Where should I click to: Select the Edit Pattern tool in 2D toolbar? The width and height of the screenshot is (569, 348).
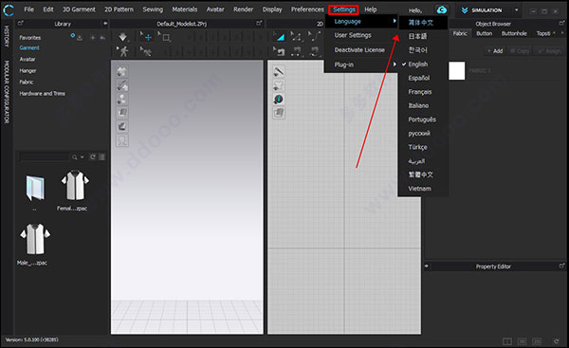[x=279, y=37]
